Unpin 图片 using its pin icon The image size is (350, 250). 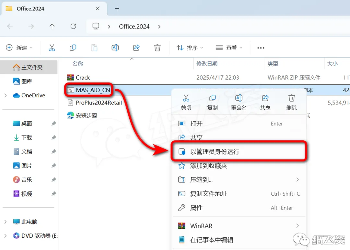53,166
